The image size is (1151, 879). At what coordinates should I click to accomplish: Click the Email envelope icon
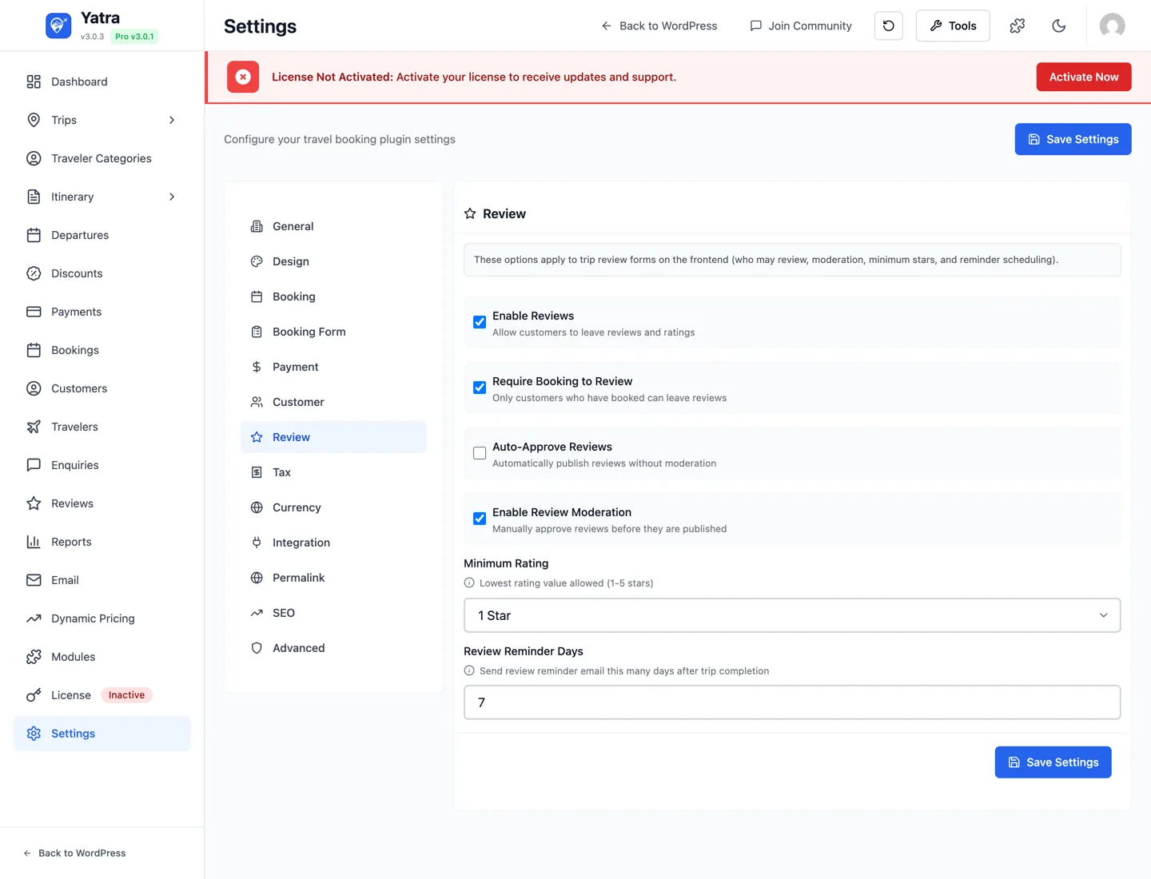click(34, 580)
